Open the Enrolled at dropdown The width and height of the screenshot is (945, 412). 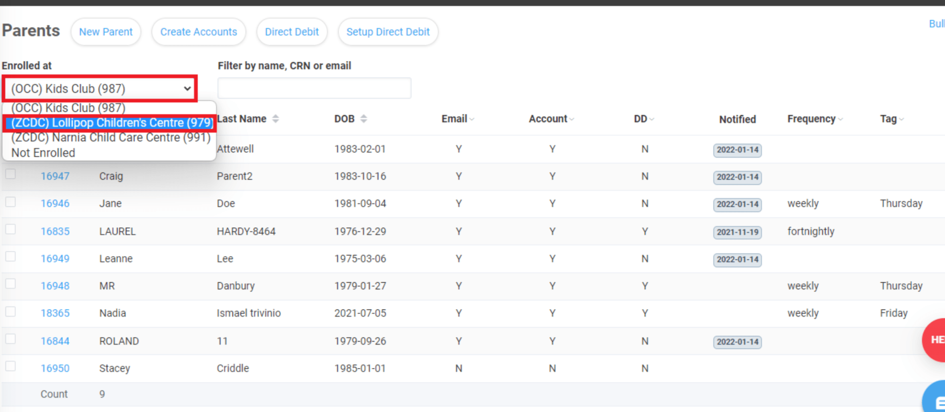click(x=100, y=89)
